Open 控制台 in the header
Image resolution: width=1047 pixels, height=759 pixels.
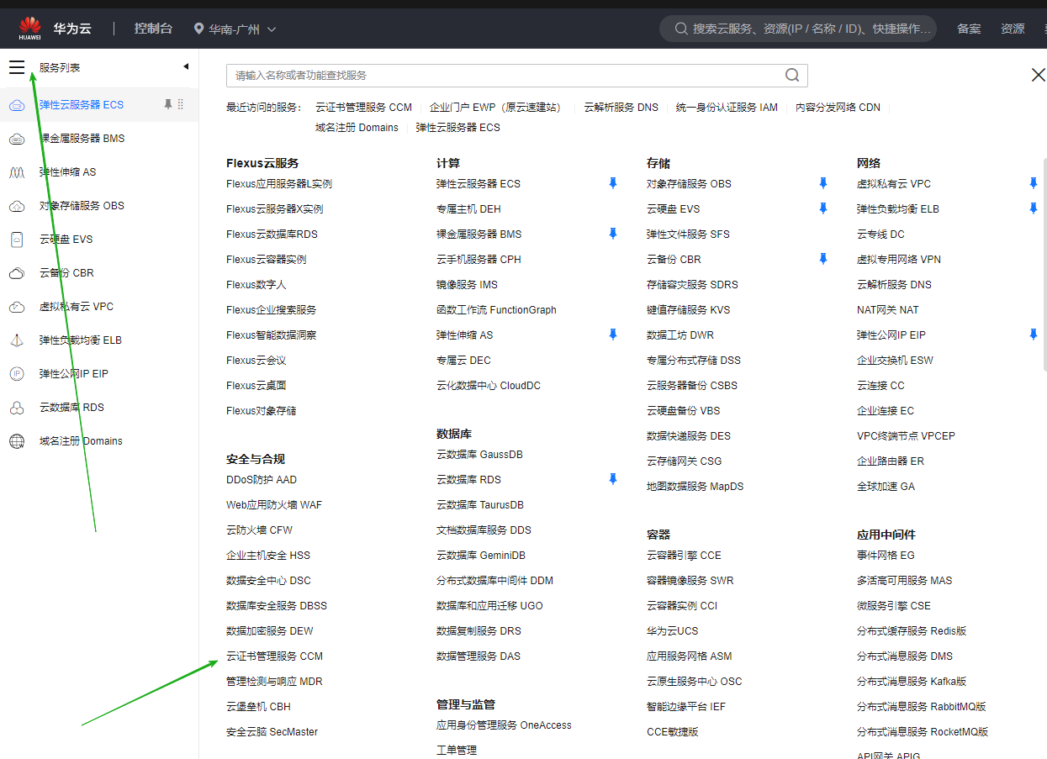[153, 29]
